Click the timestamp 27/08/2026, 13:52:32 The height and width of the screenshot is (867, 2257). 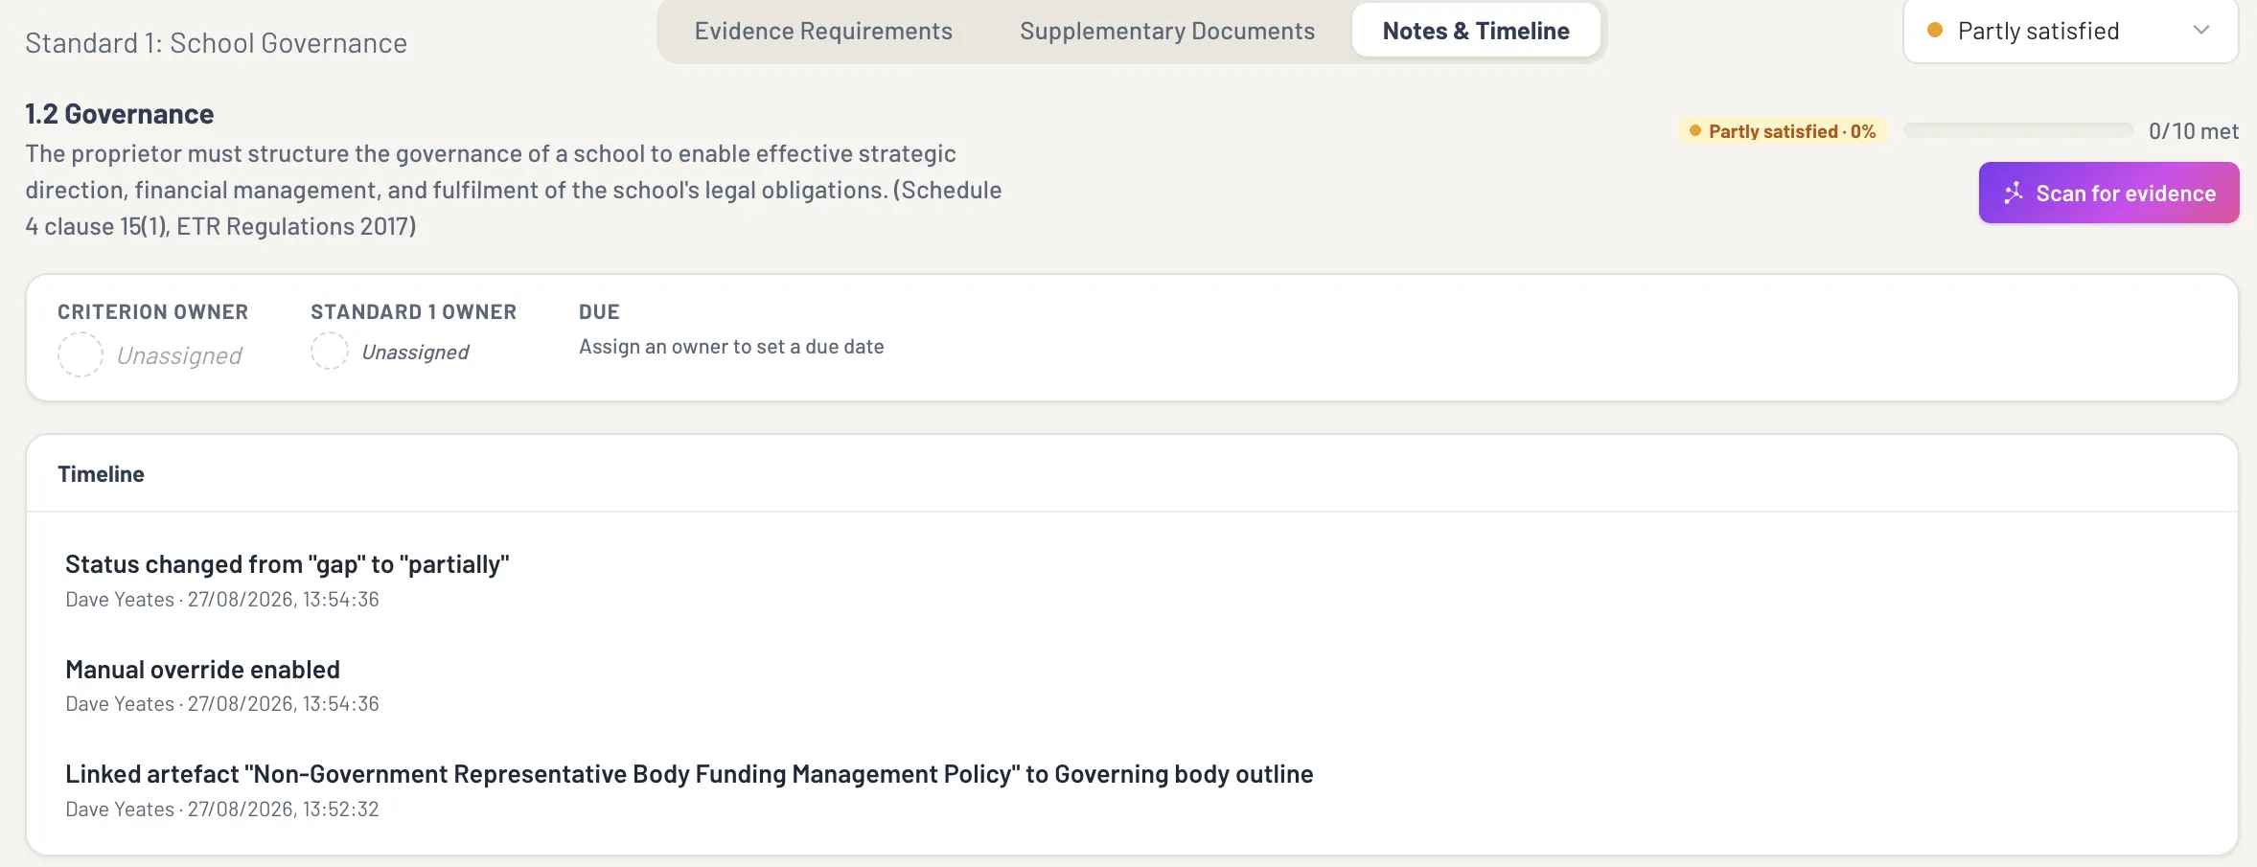[283, 810]
